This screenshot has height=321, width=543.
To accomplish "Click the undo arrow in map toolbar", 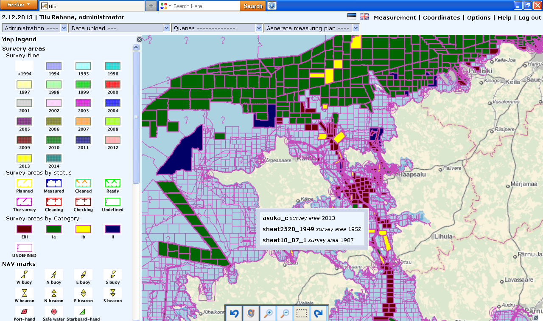I will (x=234, y=313).
